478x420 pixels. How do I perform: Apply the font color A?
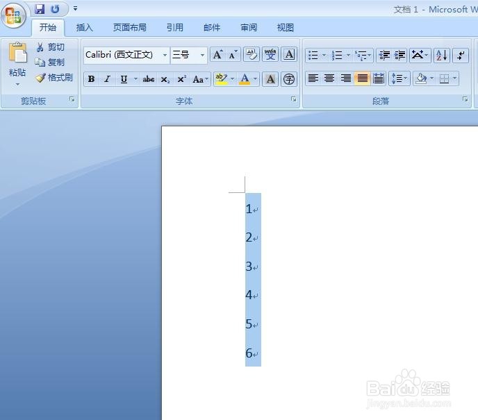click(x=245, y=79)
